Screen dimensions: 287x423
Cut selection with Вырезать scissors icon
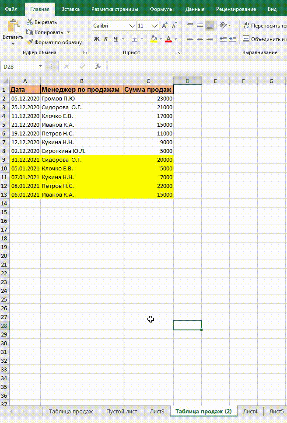pos(30,22)
